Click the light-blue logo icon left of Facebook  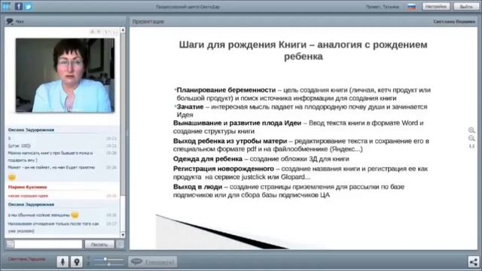(x=6, y=6)
